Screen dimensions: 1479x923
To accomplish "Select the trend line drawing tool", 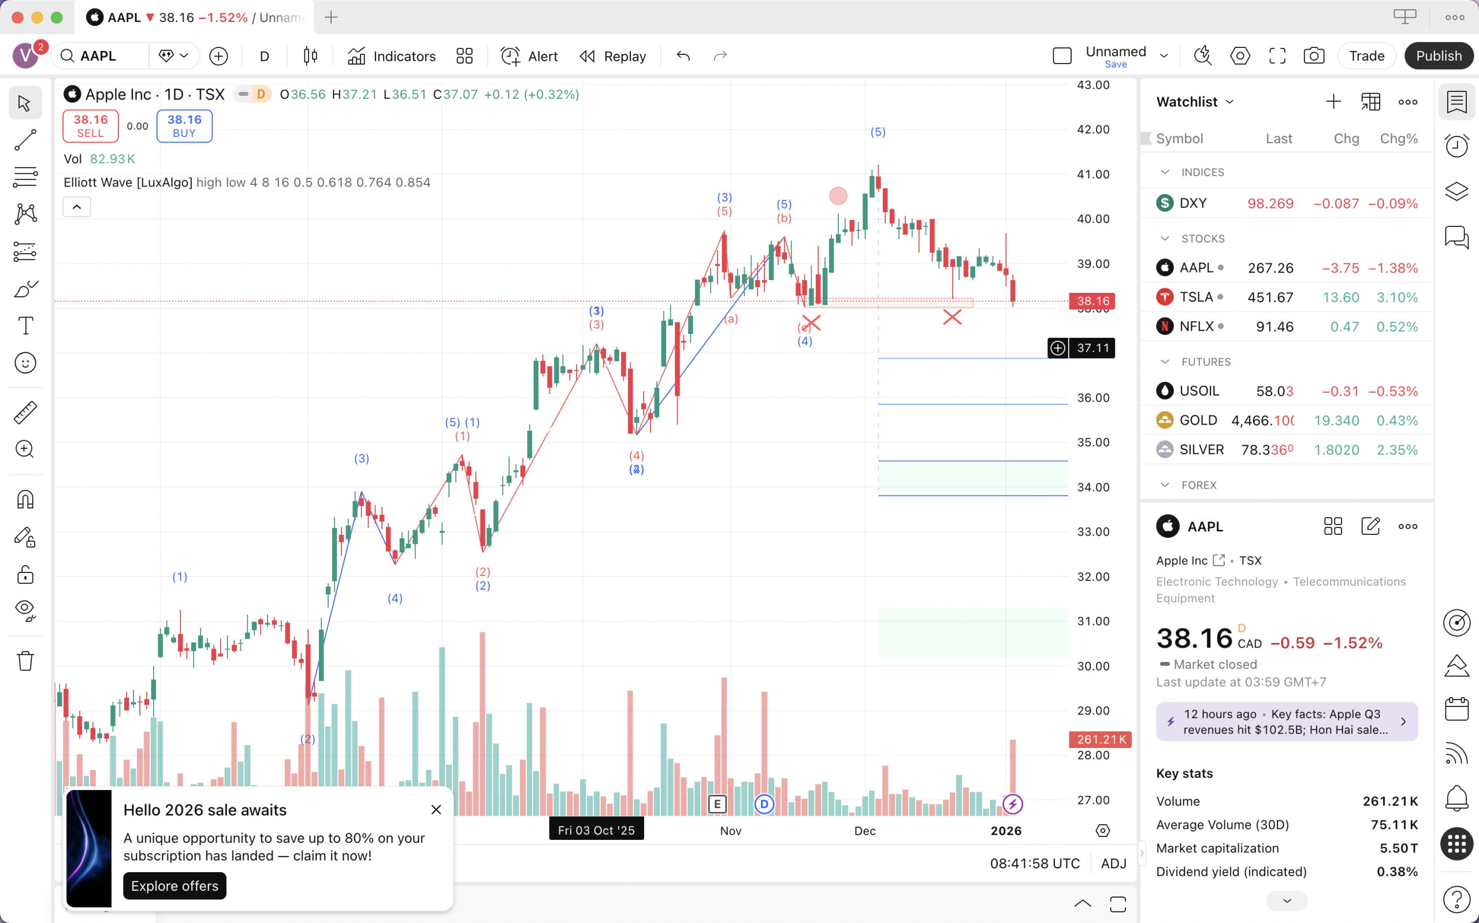I will 25,140.
